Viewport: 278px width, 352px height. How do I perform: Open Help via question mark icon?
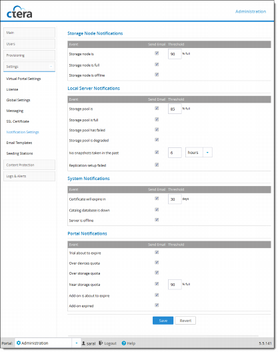tap(124, 343)
